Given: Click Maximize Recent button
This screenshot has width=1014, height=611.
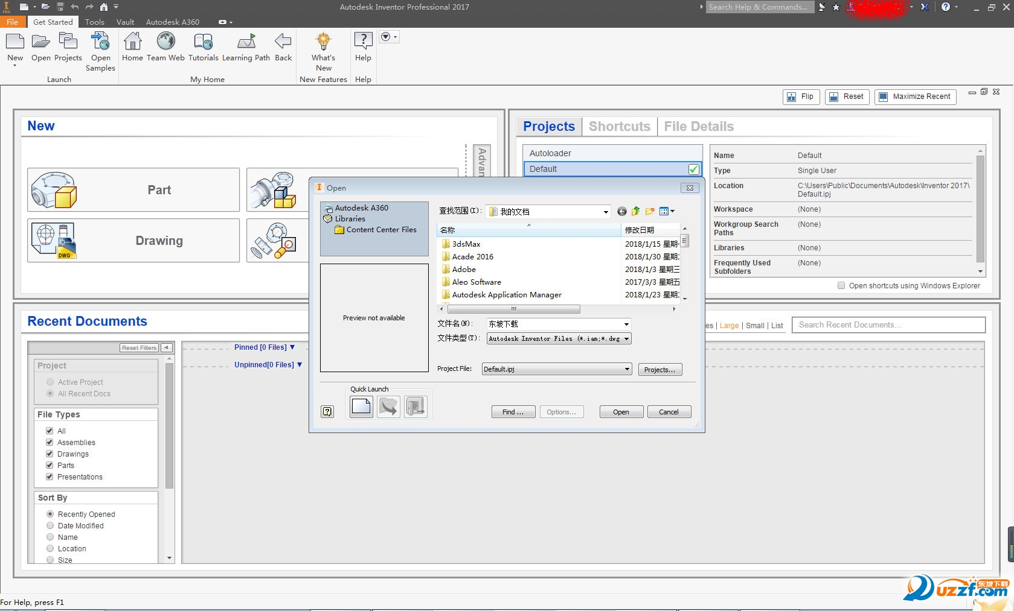Looking at the screenshot, I should pos(915,97).
